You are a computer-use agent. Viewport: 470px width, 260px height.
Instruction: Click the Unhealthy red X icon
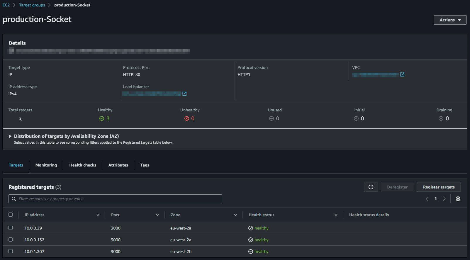[x=186, y=118]
